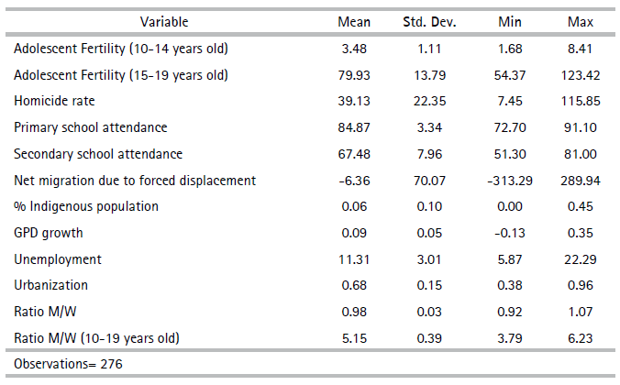Screen dimensions: 620x385
Task: Select the Adolescent Fertility (10-14 years old) label
Action: (121, 48)
